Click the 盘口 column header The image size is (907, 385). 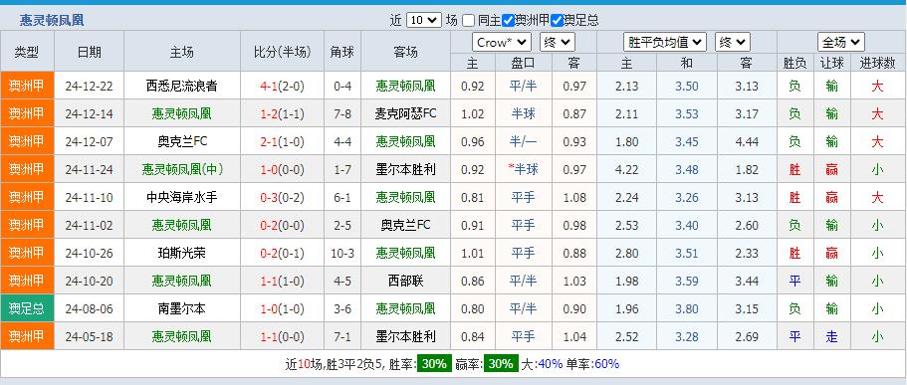tap(523, 64)
